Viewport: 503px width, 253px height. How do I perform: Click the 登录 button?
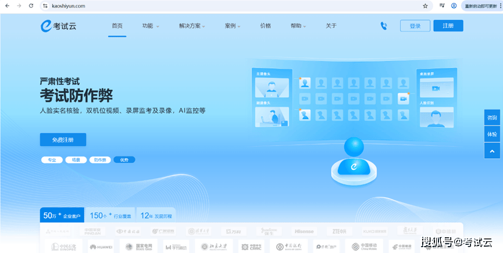[x=415, y=26]
